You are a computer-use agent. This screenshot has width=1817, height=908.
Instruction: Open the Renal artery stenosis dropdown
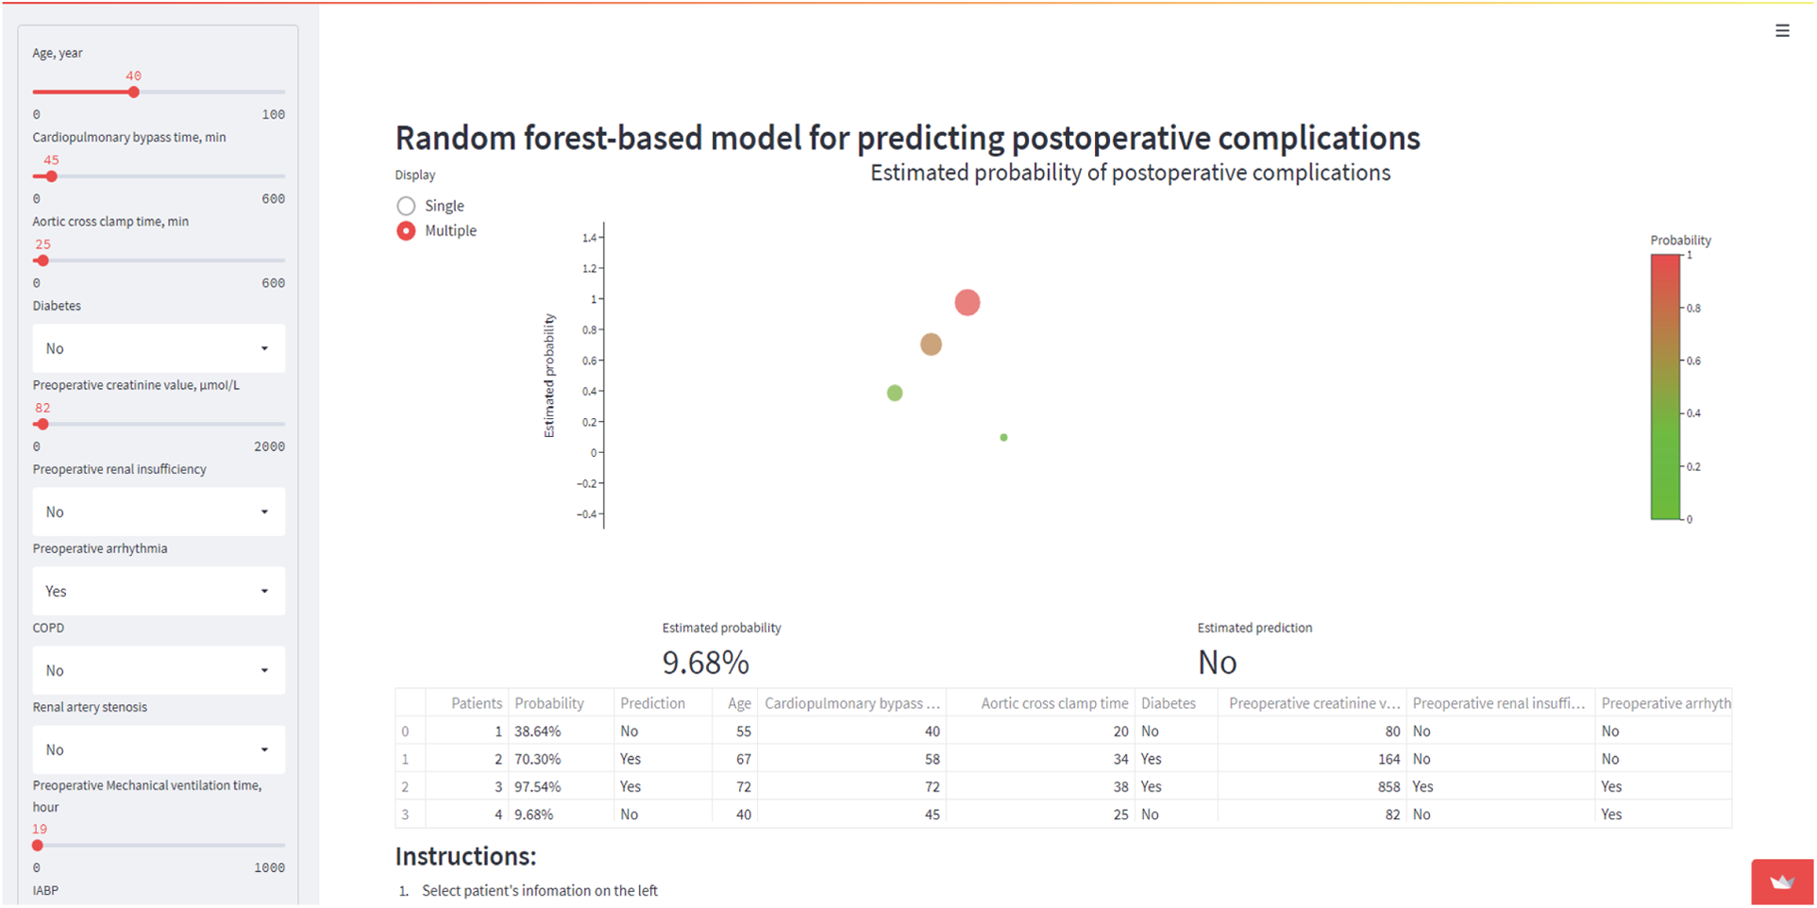click(x=159, y=749)
